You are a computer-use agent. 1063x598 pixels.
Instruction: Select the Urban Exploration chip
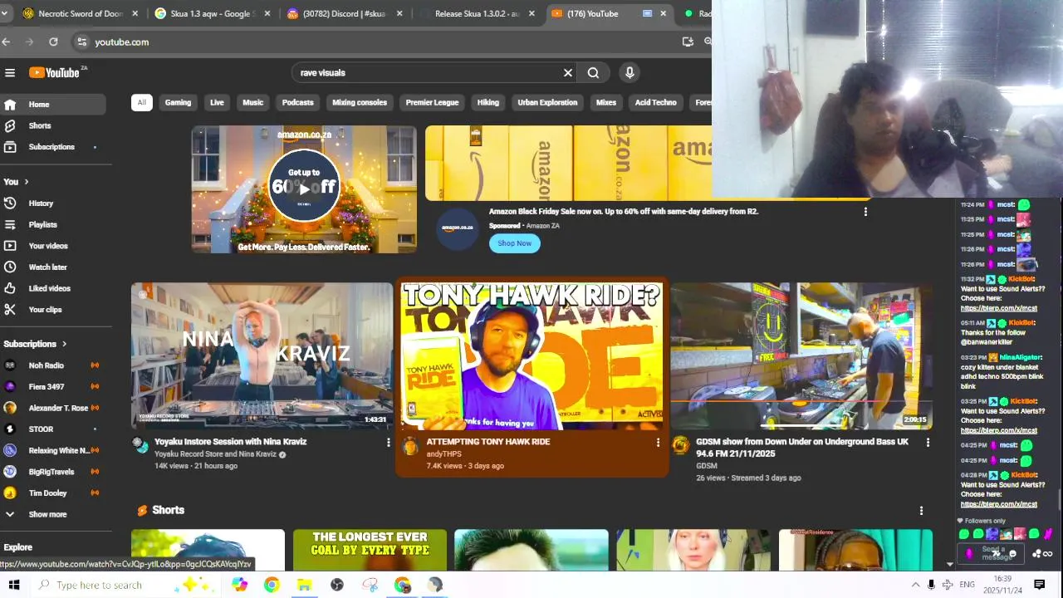click(547, 103)
